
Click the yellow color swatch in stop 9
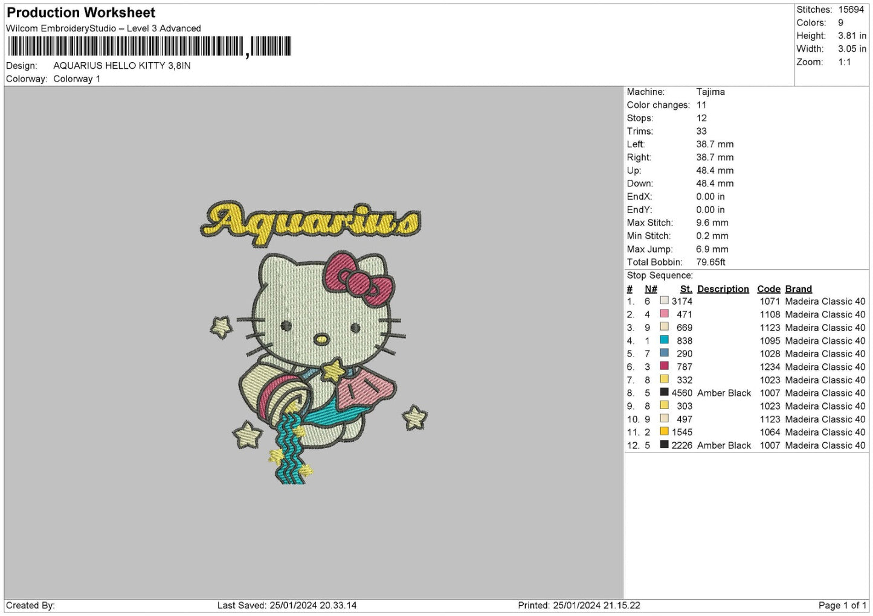(x=664, y=405)
